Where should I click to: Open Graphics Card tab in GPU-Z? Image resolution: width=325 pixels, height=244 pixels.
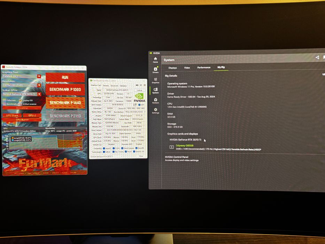[x=96, y=85]
